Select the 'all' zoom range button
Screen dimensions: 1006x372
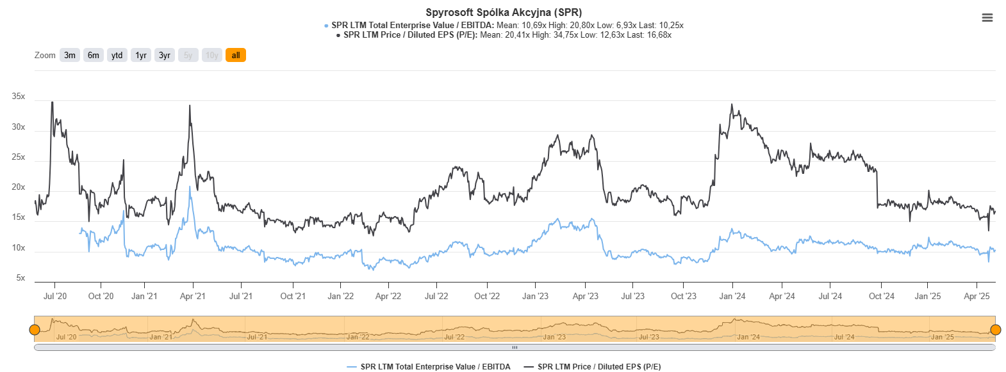(236, 56)
